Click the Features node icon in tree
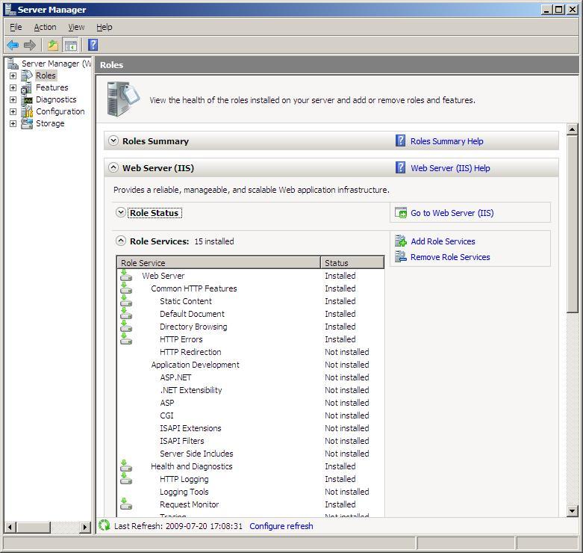The width and height of the screenshot is (583, 553). point(26,88)
